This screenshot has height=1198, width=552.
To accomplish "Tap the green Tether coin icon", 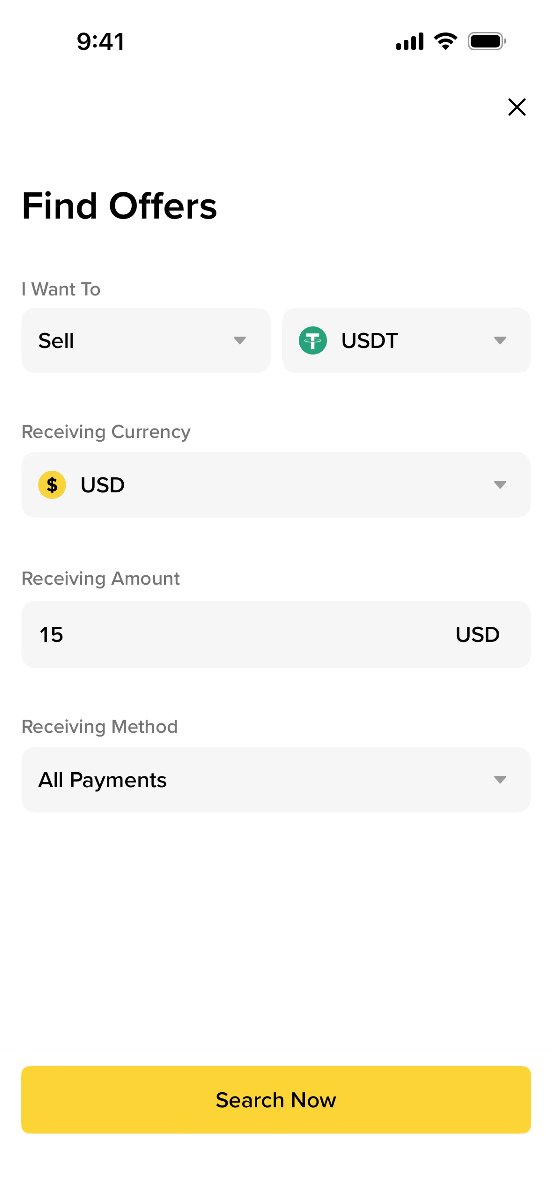I will click(313, 341).
